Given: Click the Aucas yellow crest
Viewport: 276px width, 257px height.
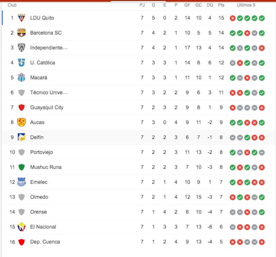Looking at the screenshot, I should point(21,122).
